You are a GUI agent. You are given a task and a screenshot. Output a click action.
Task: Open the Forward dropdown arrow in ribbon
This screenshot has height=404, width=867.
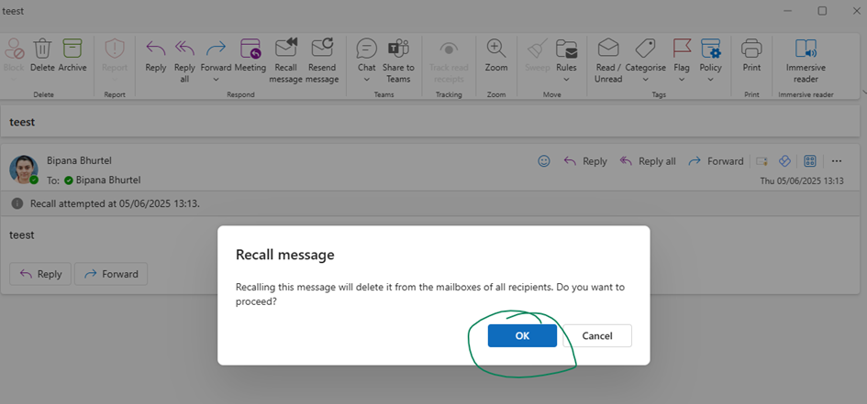point(216,80)
